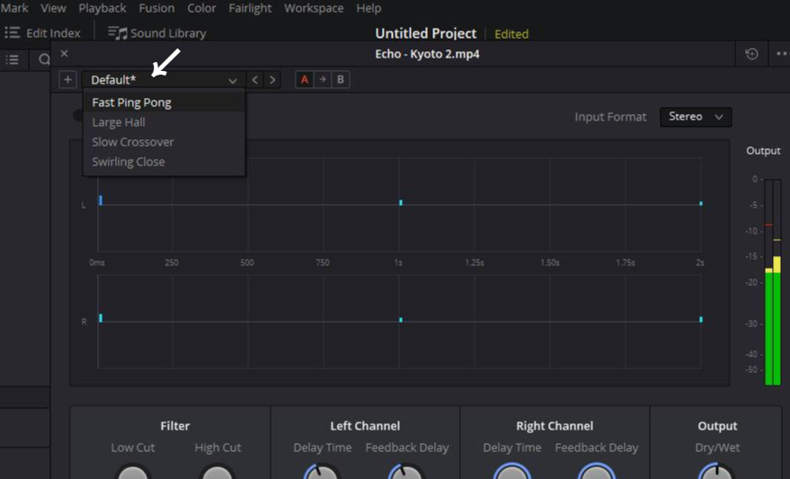Click the list view icon in left panel
790x479 pixels.
(12, 59)
